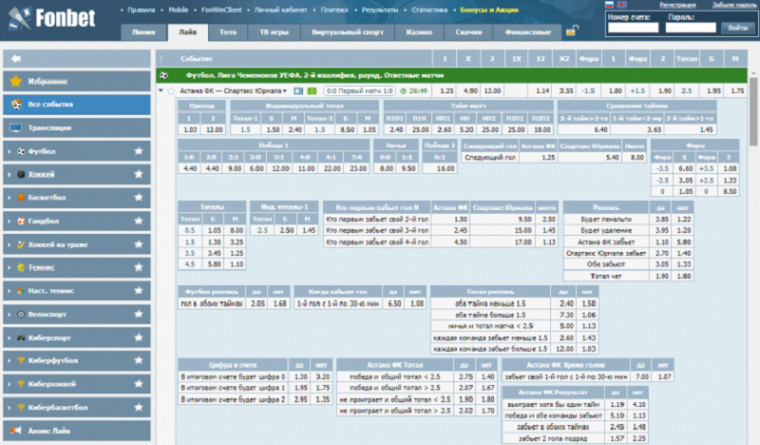Expand the Гандбол sidebar category
760x445 pixels.
coord(9,222)
